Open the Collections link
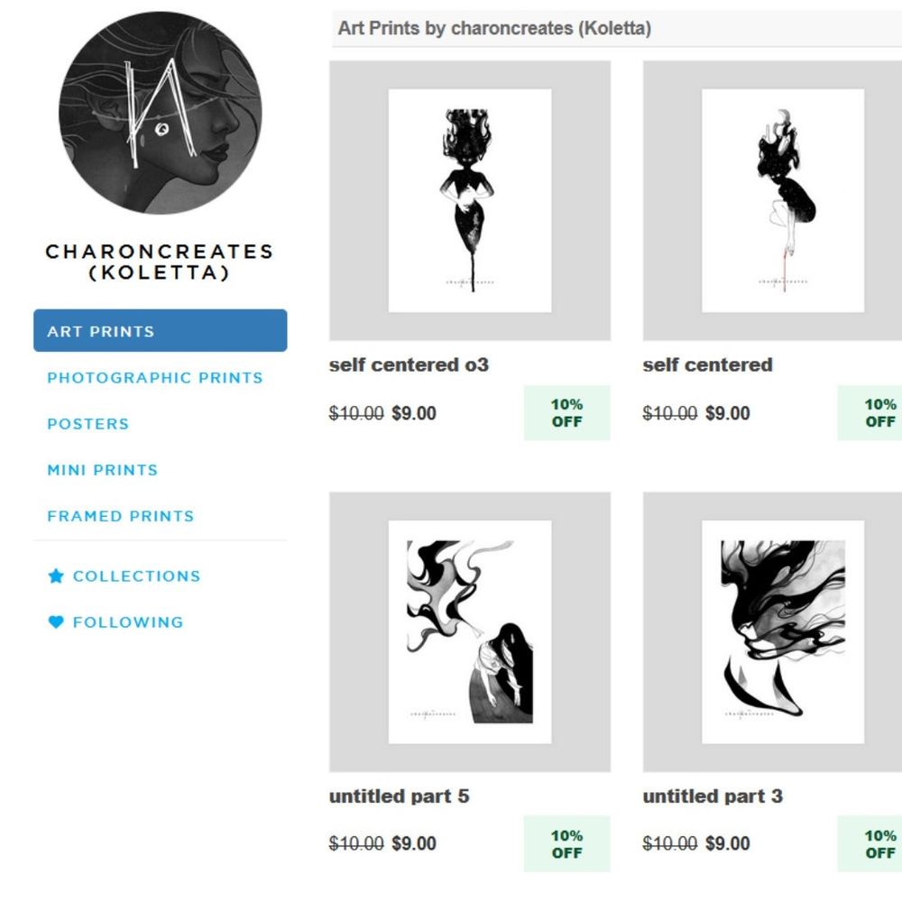The image size is (902, 902). [136, 575]
